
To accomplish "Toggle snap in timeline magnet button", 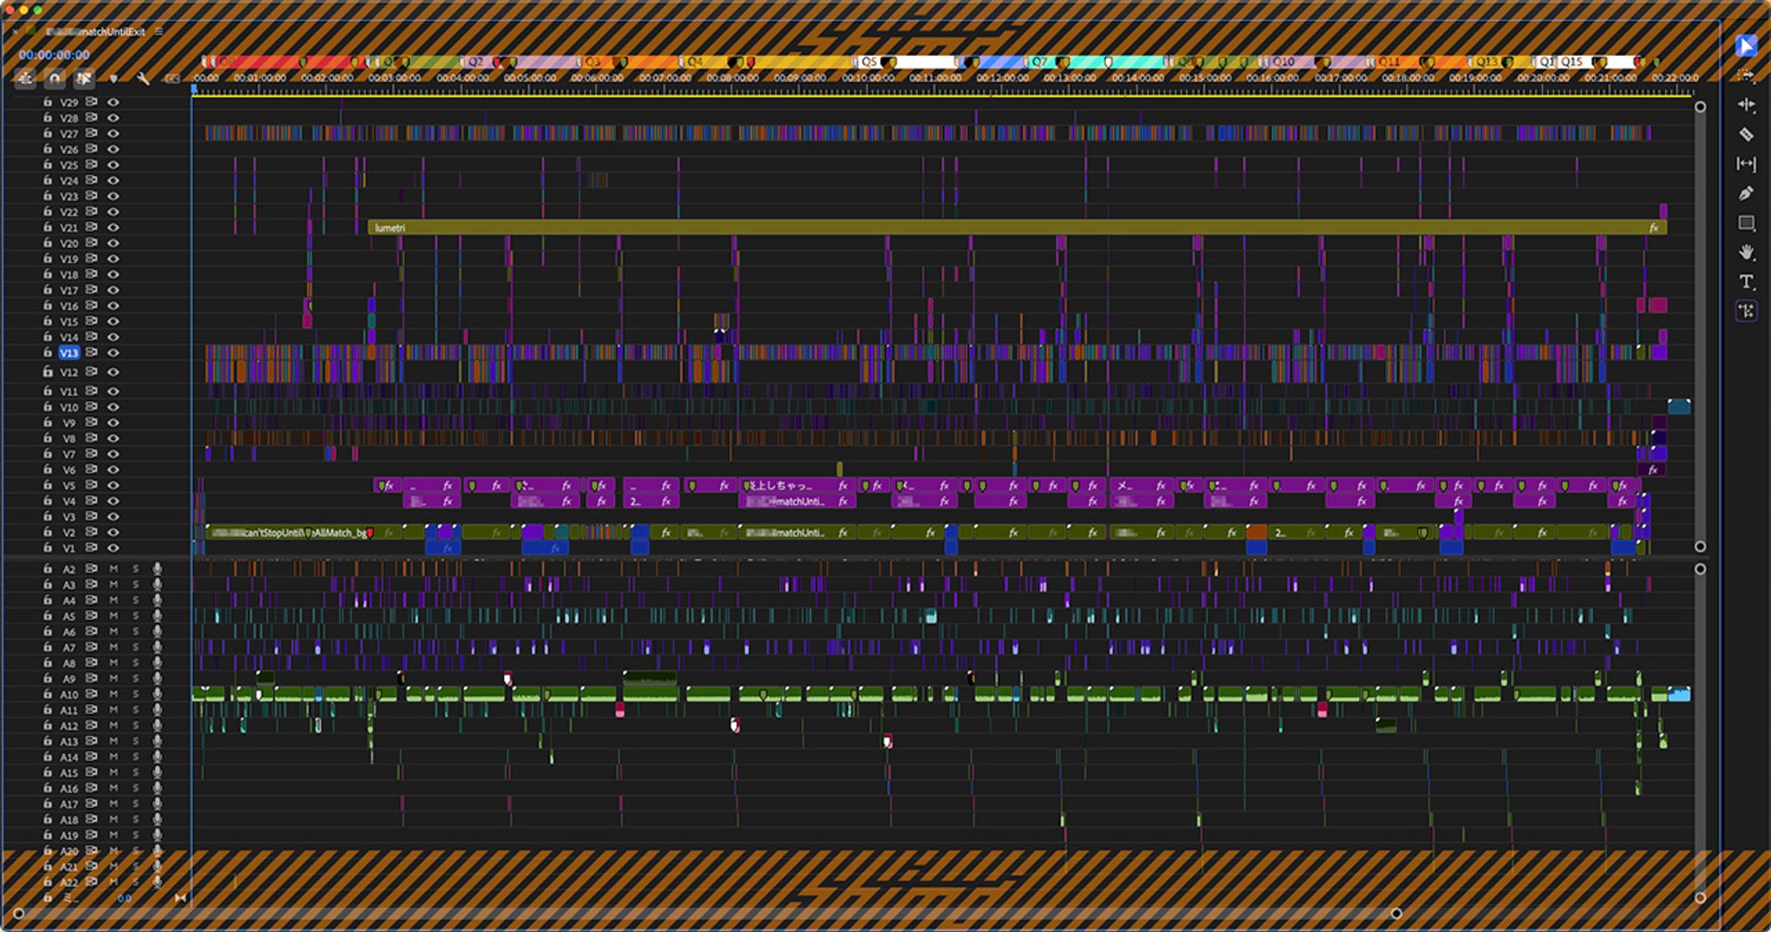I will (x=54, y=79).
